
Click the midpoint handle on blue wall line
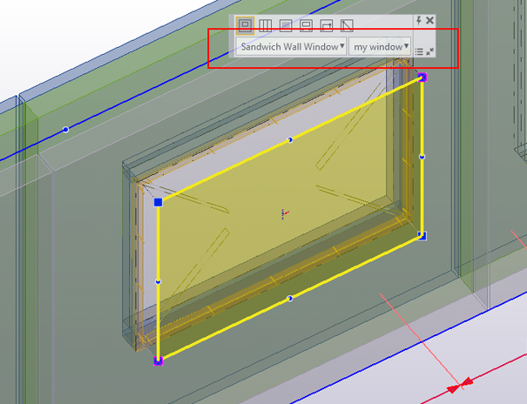pos(65,129)
